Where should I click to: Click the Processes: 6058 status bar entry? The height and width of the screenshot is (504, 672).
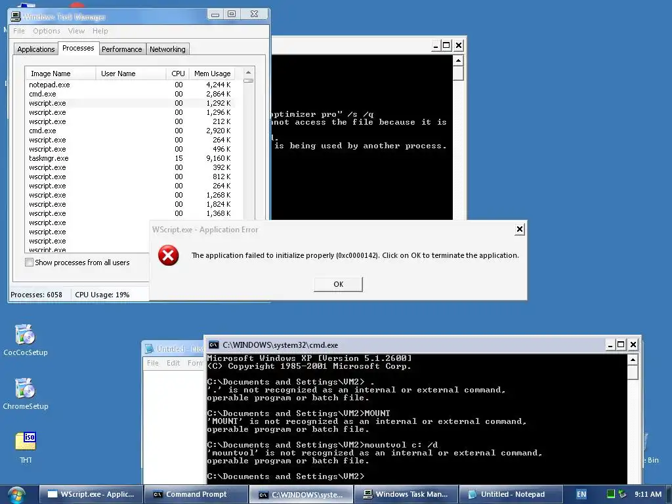pos(37,295)
